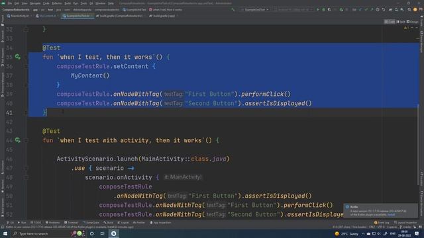The height and width of the screenshot is (238, 424).
Task: Open the Navigate menu
Action: (35, 3)
